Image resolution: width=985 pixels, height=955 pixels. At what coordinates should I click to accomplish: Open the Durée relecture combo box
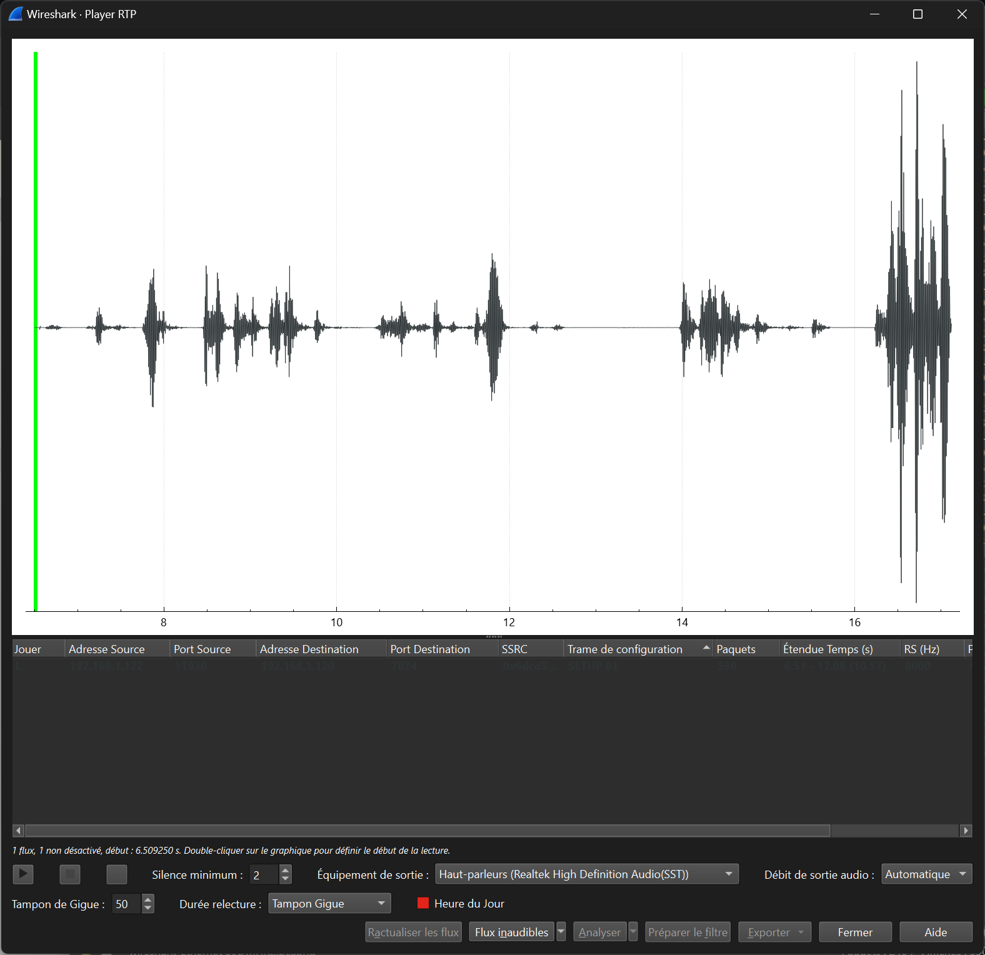329,903
